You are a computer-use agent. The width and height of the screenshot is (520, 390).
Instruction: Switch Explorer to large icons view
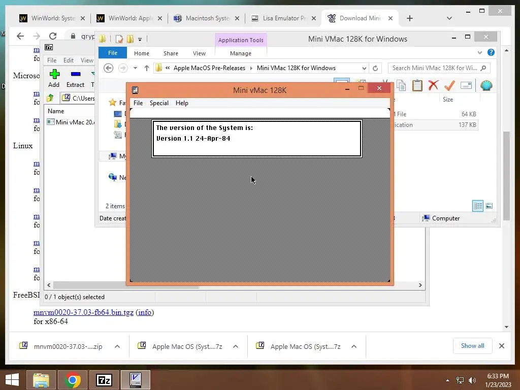(x=489, y=206)
